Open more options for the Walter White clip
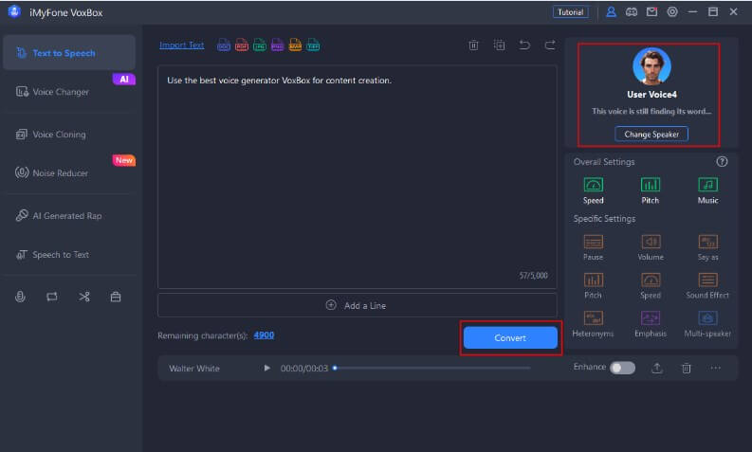This screenshot has height=452, width=752. pyautogui.click(x=716, y=368)
